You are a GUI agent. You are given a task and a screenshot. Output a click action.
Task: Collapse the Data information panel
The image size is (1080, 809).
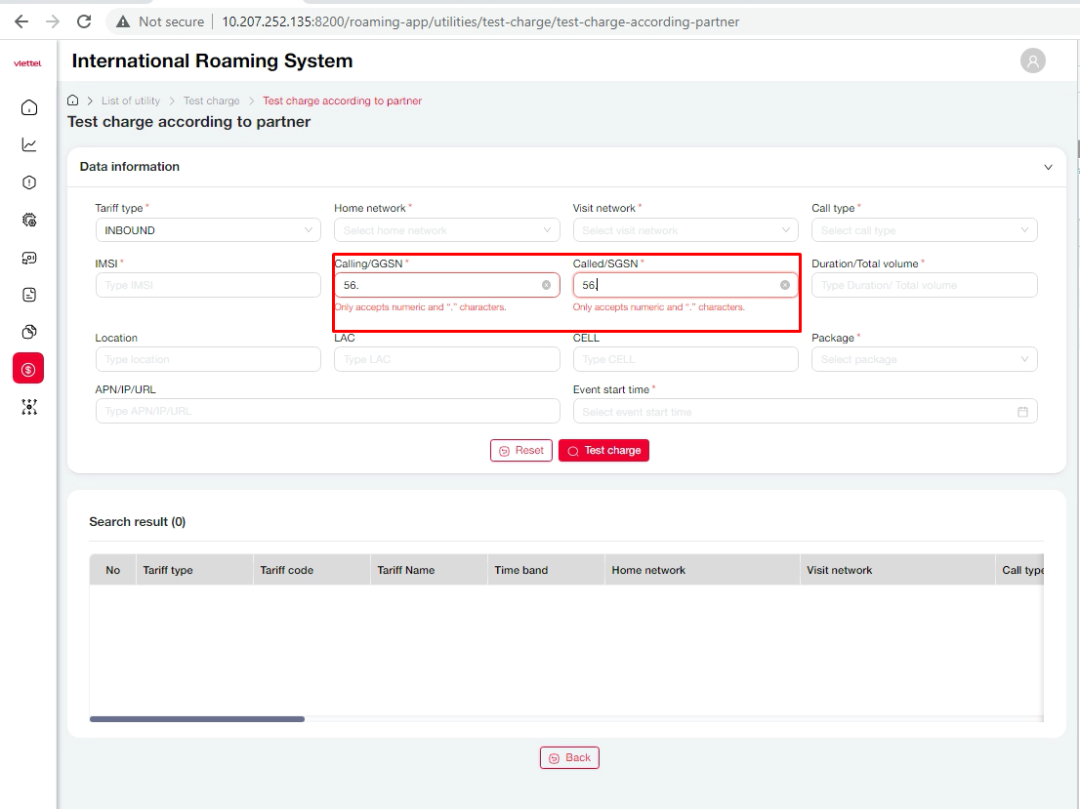(1048, 167)
